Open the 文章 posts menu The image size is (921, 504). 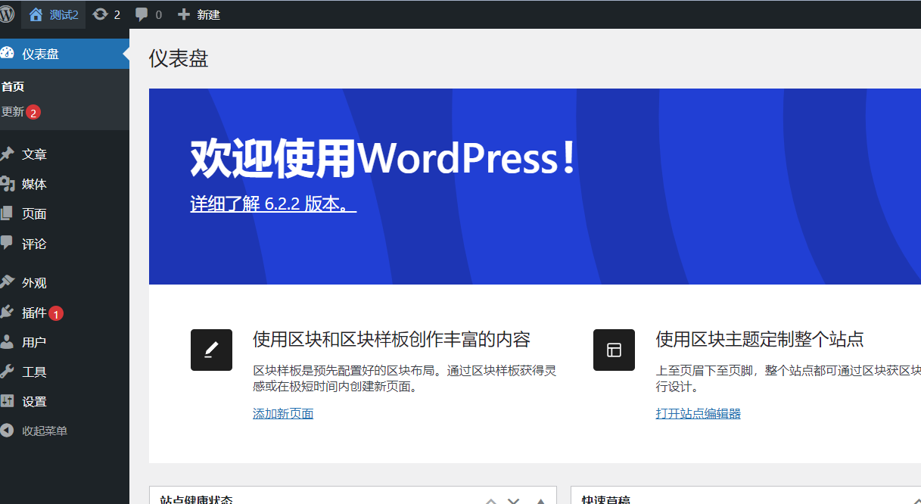(x=34, y=154)
